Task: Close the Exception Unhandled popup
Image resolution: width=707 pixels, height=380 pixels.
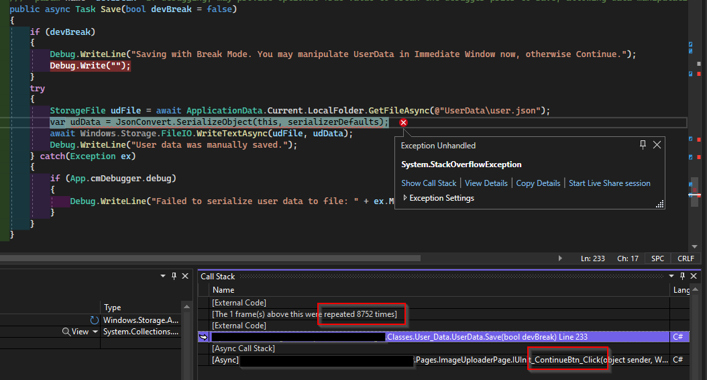Action: (x=657, y=145)
